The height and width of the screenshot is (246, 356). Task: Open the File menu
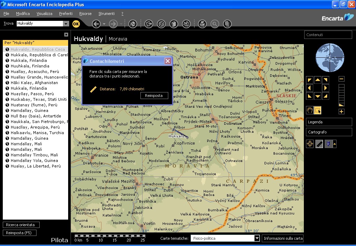point(6,14)
